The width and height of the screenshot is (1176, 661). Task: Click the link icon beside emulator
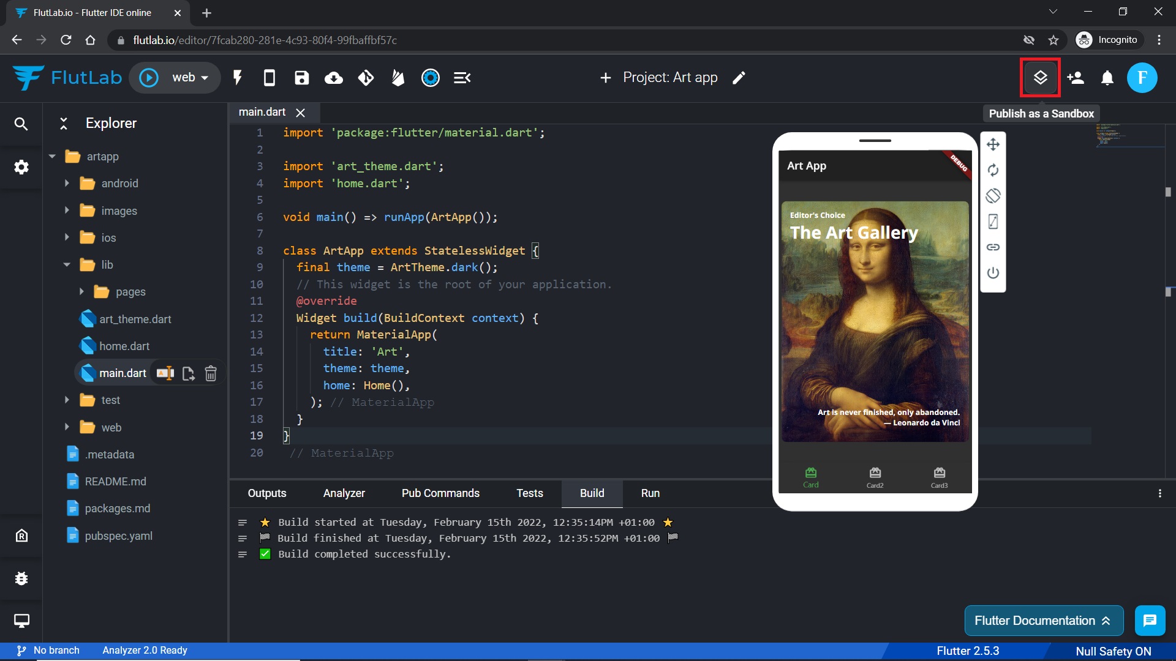(993, 247)
